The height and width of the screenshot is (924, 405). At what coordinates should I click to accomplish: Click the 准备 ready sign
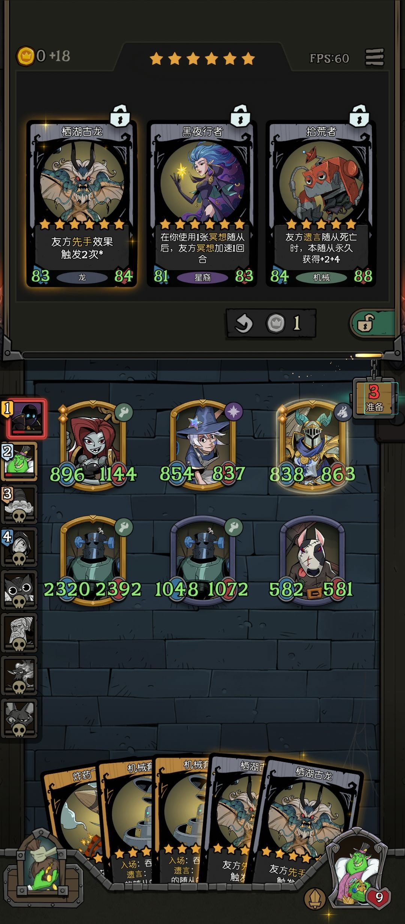coord(374,399)
